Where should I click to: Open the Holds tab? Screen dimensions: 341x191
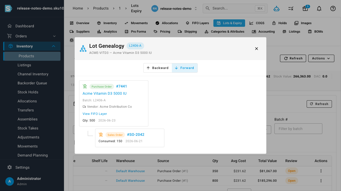(x=279, y=23)
